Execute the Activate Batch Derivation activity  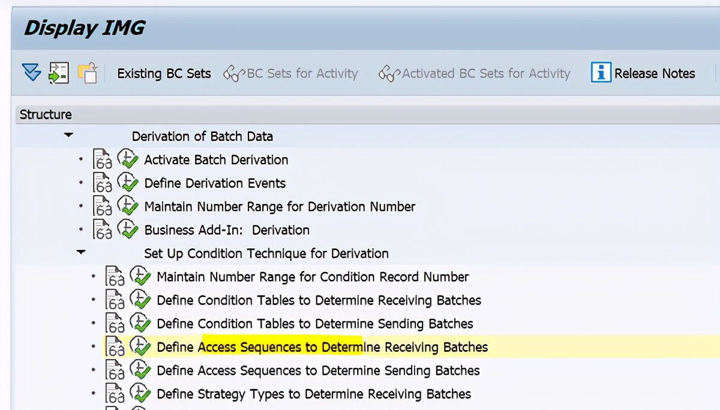(128, 159)
